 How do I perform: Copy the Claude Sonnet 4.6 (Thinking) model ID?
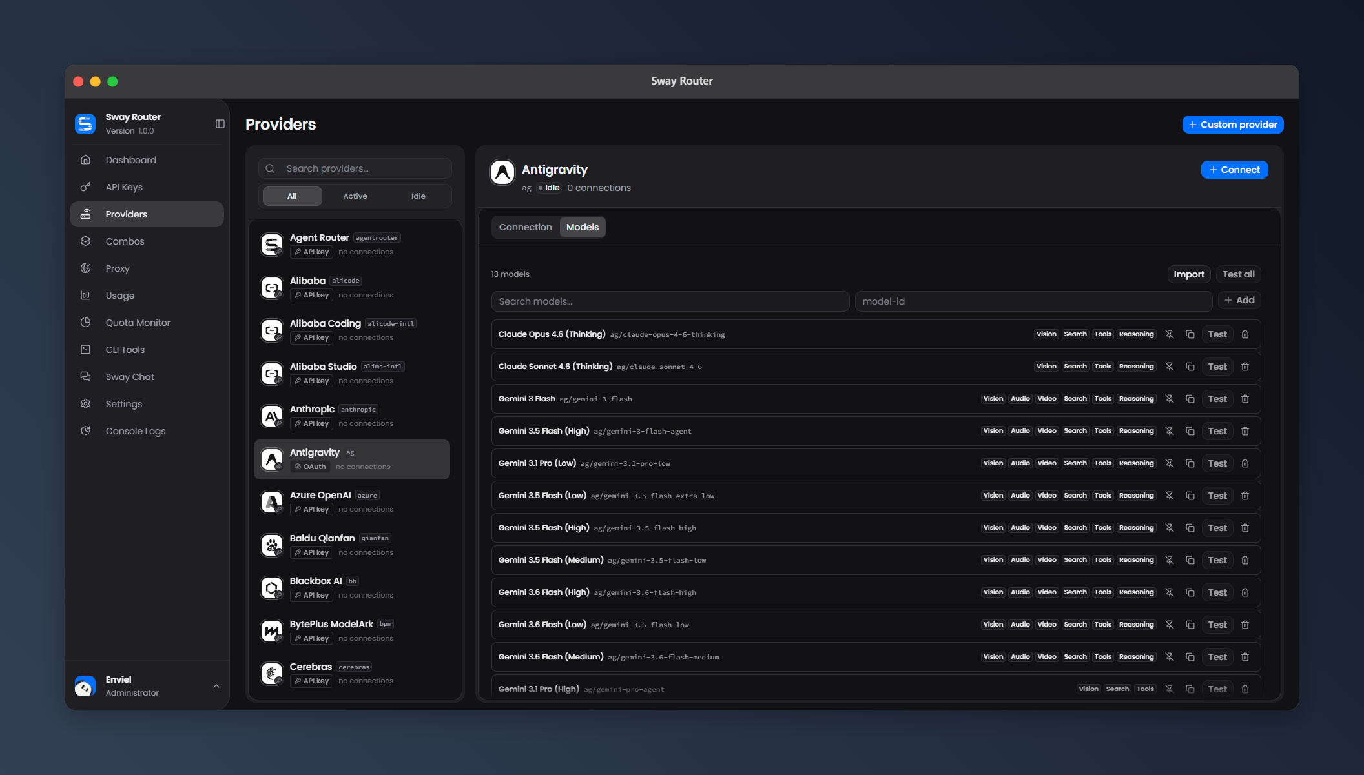(1190, 367)
